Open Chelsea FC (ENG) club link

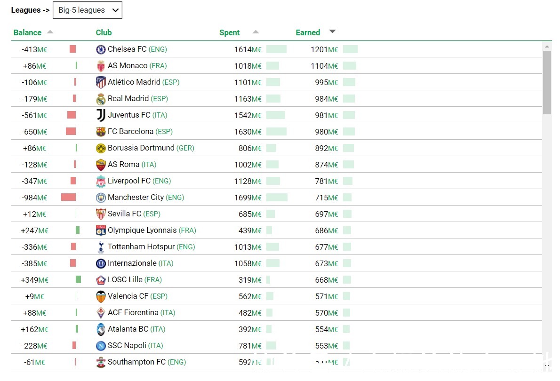click(x=137, y=49)
